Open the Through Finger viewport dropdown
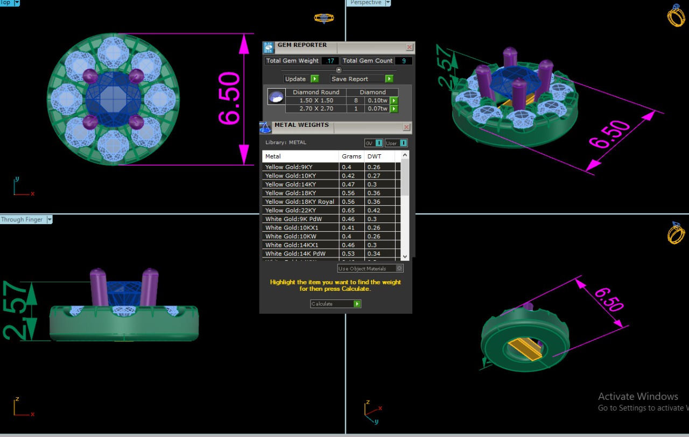Screen dimensions: 689x437 coord(50,219)
